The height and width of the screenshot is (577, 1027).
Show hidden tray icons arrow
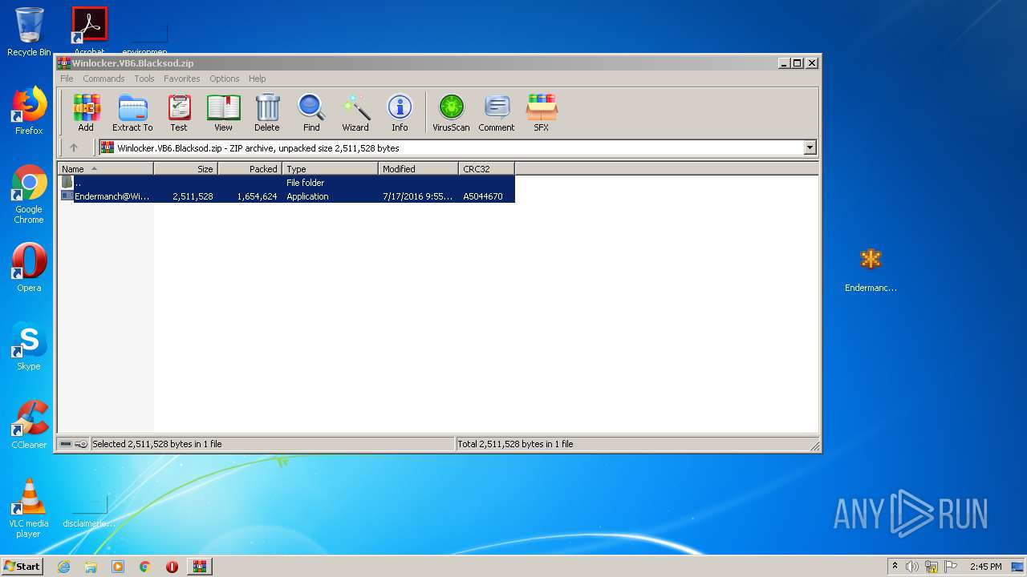[x=895, y=566]
